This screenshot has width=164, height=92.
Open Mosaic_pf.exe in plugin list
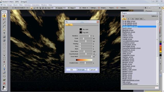(x=127, y=78)
